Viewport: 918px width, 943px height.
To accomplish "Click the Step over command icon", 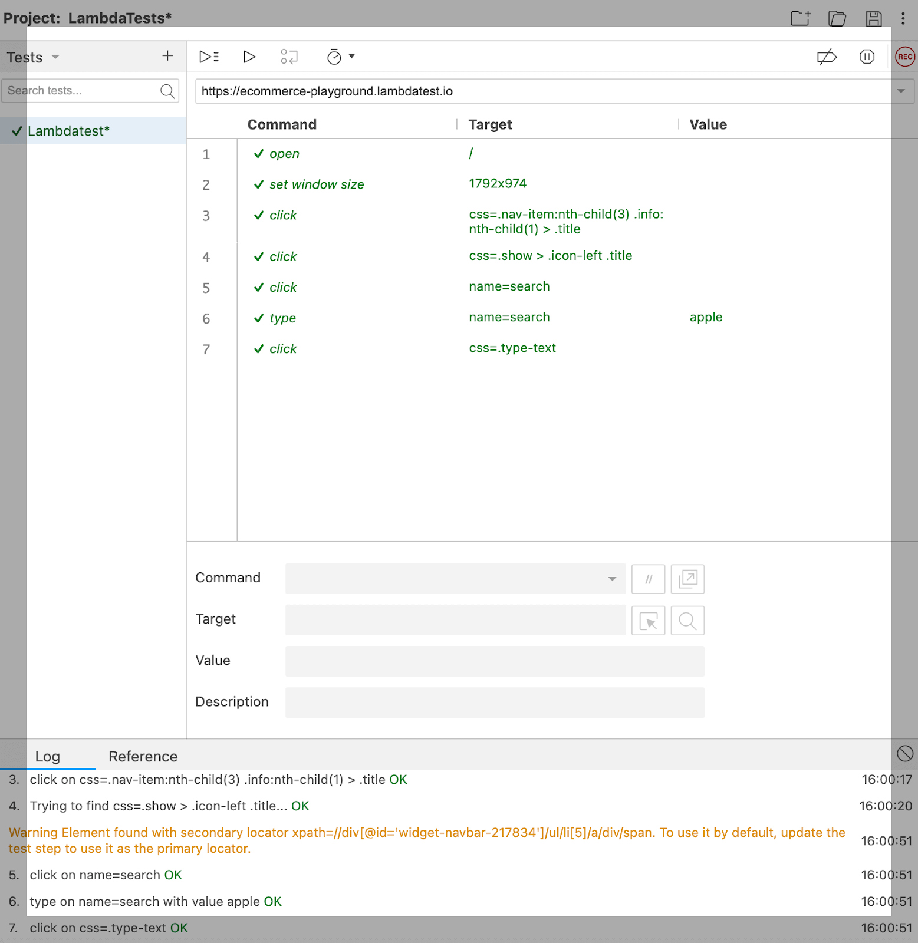I will (x=289, y=57).
